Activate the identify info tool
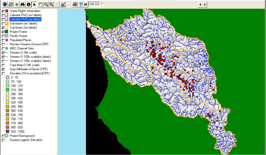 point(29,4)
